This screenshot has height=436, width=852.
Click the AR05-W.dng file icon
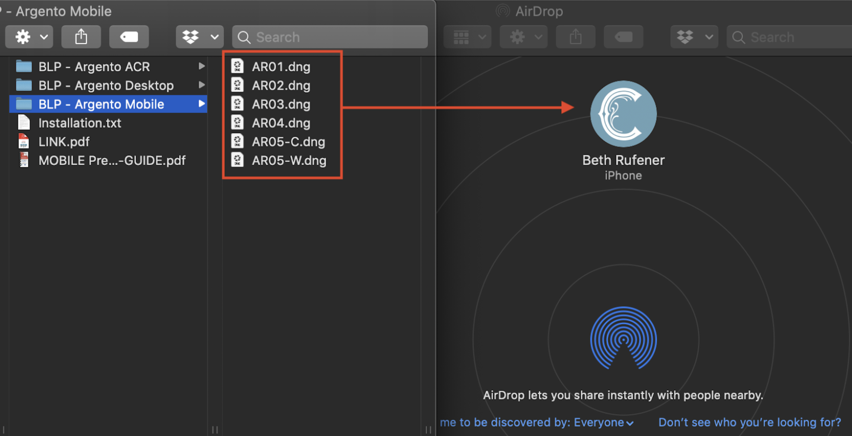pos(237,160)
